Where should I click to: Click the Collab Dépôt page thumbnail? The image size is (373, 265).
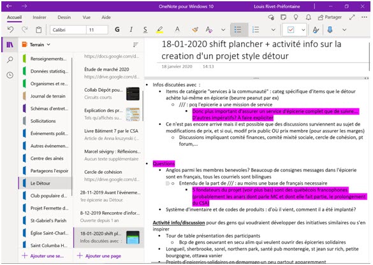click(x=133, y=94)
